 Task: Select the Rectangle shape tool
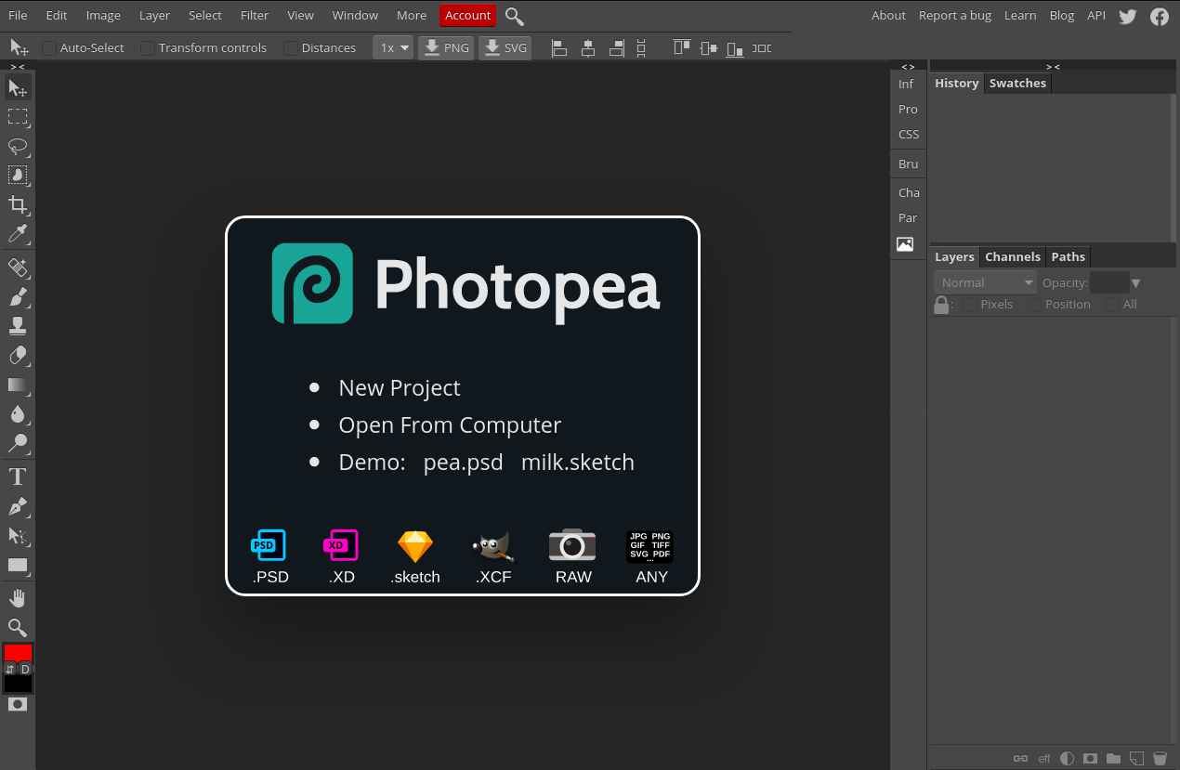(18, 565)
